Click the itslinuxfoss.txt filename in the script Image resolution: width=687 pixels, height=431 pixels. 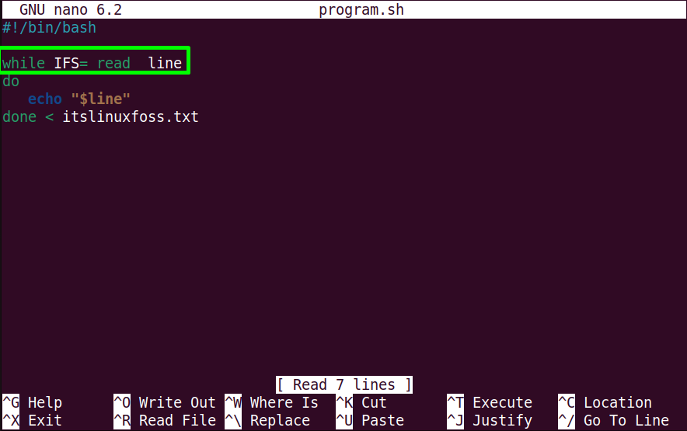pyautogui.click(x=131, y=117)
